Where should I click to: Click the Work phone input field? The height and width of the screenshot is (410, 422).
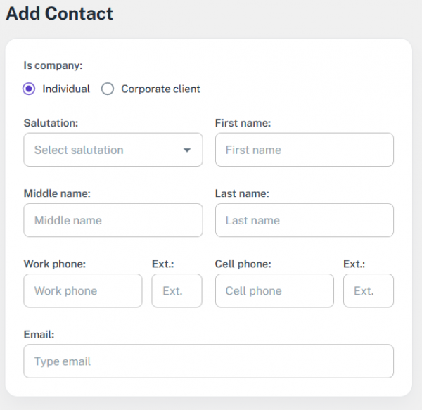pos(82,290)
